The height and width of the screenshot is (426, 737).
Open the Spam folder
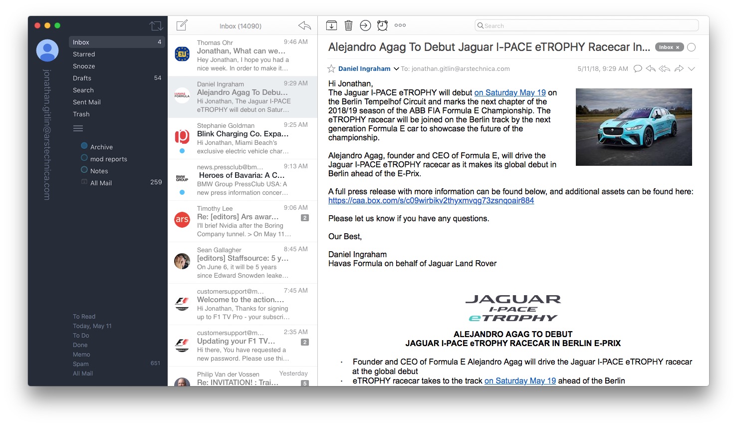click(x=80, y=364)
